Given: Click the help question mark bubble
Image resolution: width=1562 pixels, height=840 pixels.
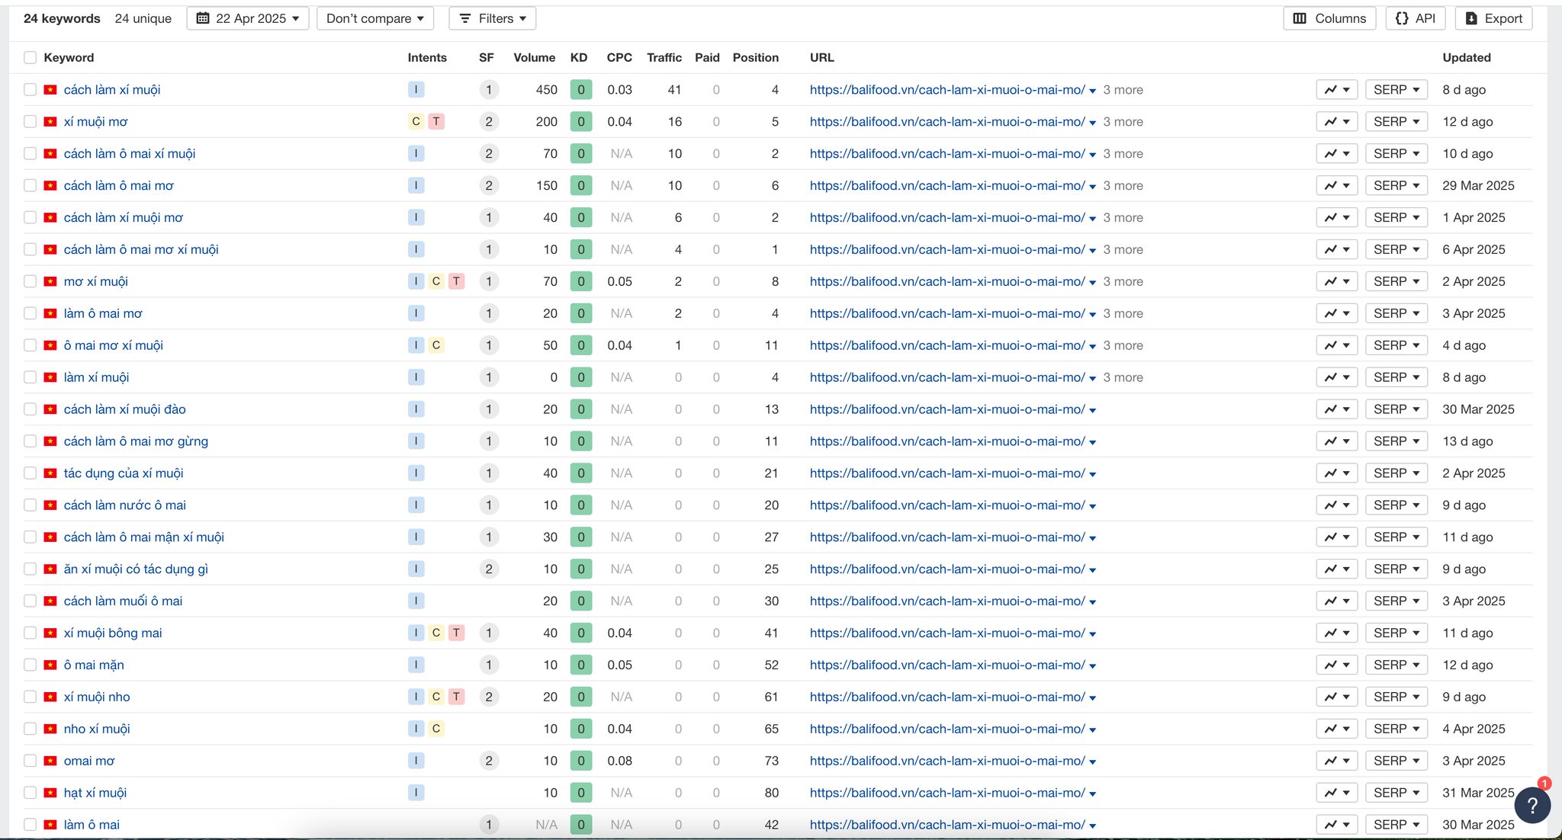Looking at the screenshot, I should 1531,806.
